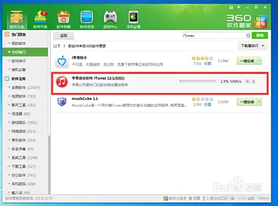Open the 软件升级 upgrade tab

click(40, 20)
